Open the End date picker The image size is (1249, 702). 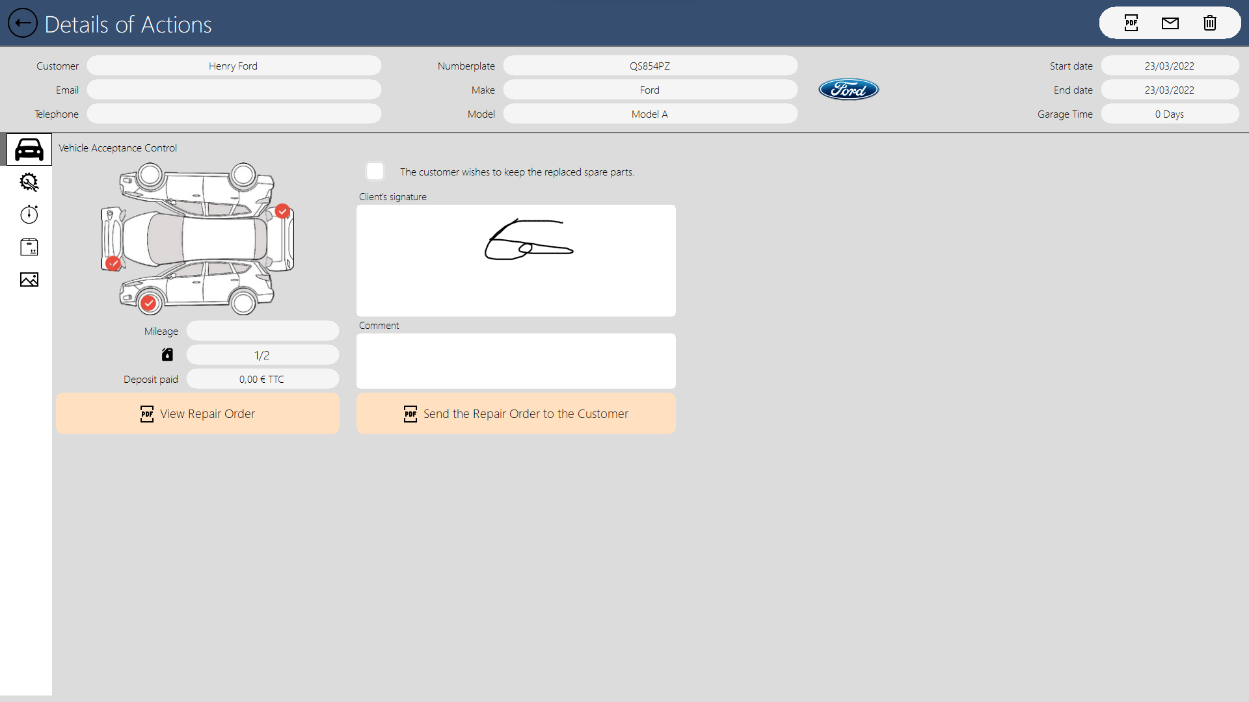1169,90
